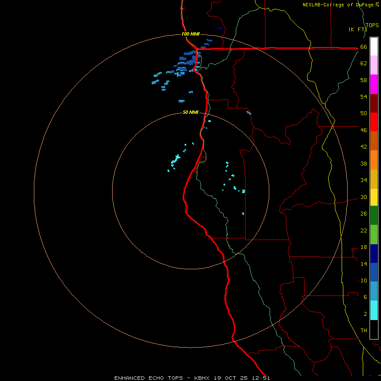Viewport: 381px width, 381px height.
Task: Select the dark green legend swatch
Action: coord(374,215)
